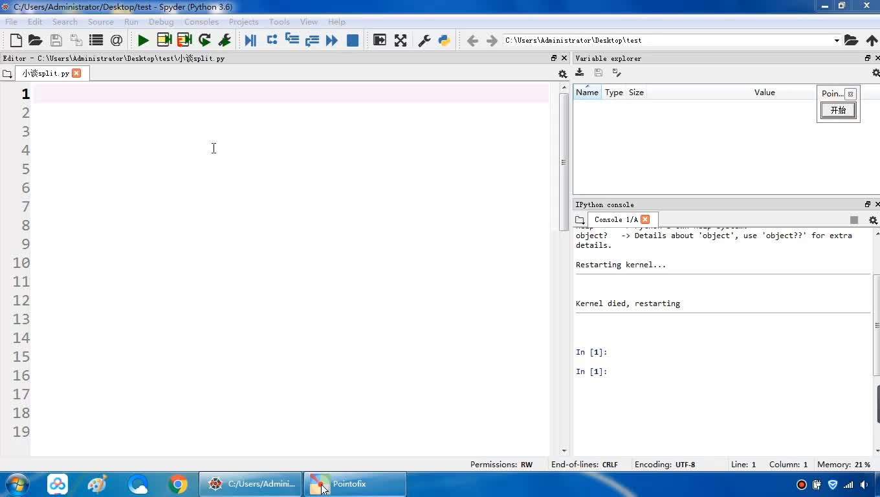
Task: Click the editor vertical scrollbar
Action: pos(564,162)
